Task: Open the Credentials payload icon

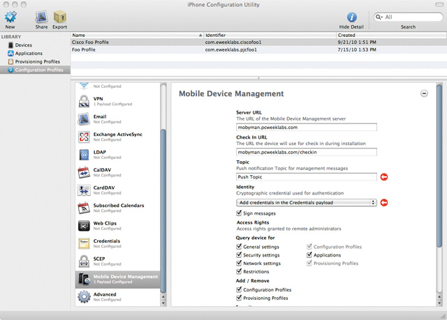Action: click(x=84, y=243)
